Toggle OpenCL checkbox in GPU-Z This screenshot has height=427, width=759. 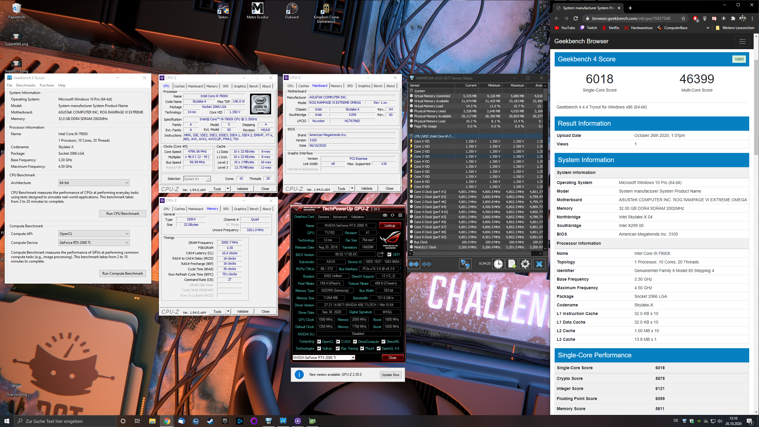click(319, 341)
